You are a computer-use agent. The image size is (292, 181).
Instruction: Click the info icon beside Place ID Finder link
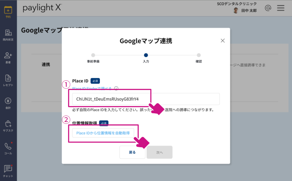coord(116,88)
